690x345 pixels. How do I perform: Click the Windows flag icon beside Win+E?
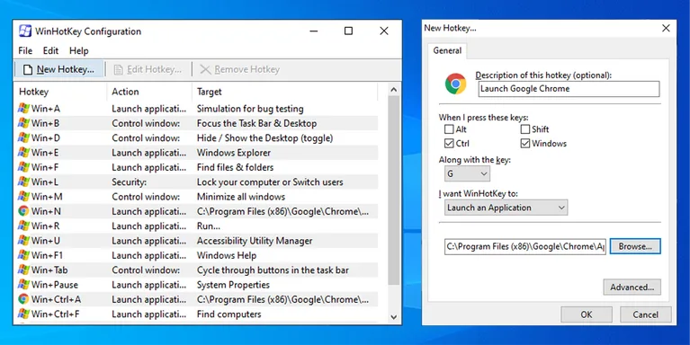click(x=23, y=153)
